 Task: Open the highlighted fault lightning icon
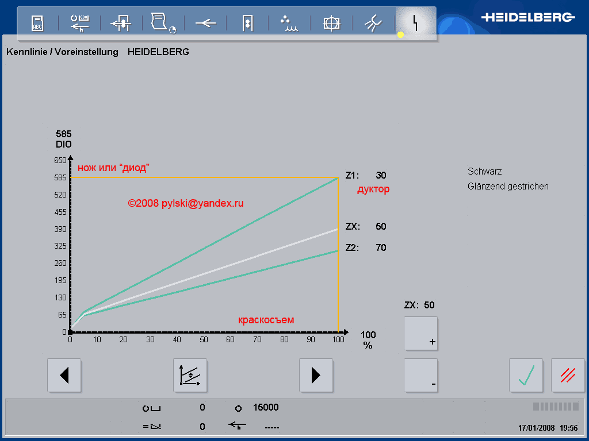415,23
